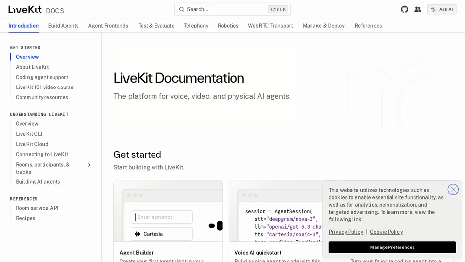
Task: Open the References tab
Action: (x=368, y=26)
